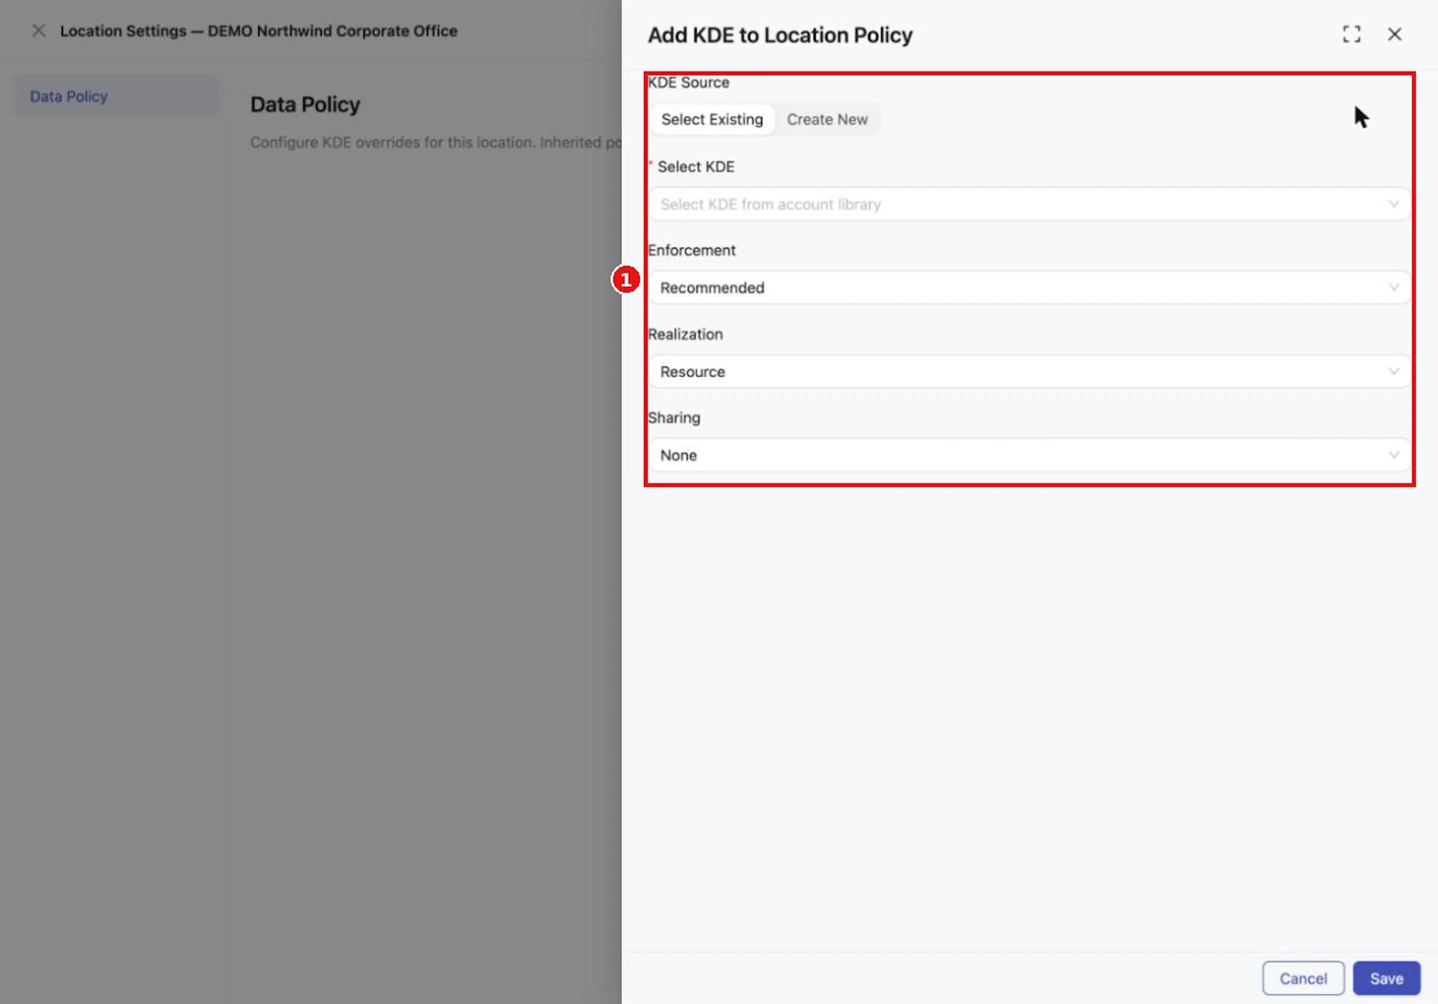Click the Sharing field label
This screenshot has width=1438, height=1004.
(x=674, y=417)
